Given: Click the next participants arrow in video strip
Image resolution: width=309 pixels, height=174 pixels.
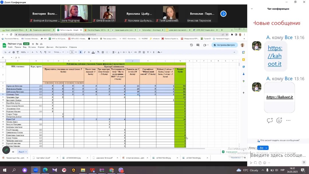Looking at the screenshot, I should click(223, 14).
